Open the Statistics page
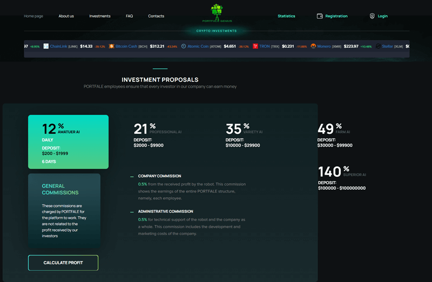Image resolution: width=432 pixels, height=282 pixels. click(286, 16)
